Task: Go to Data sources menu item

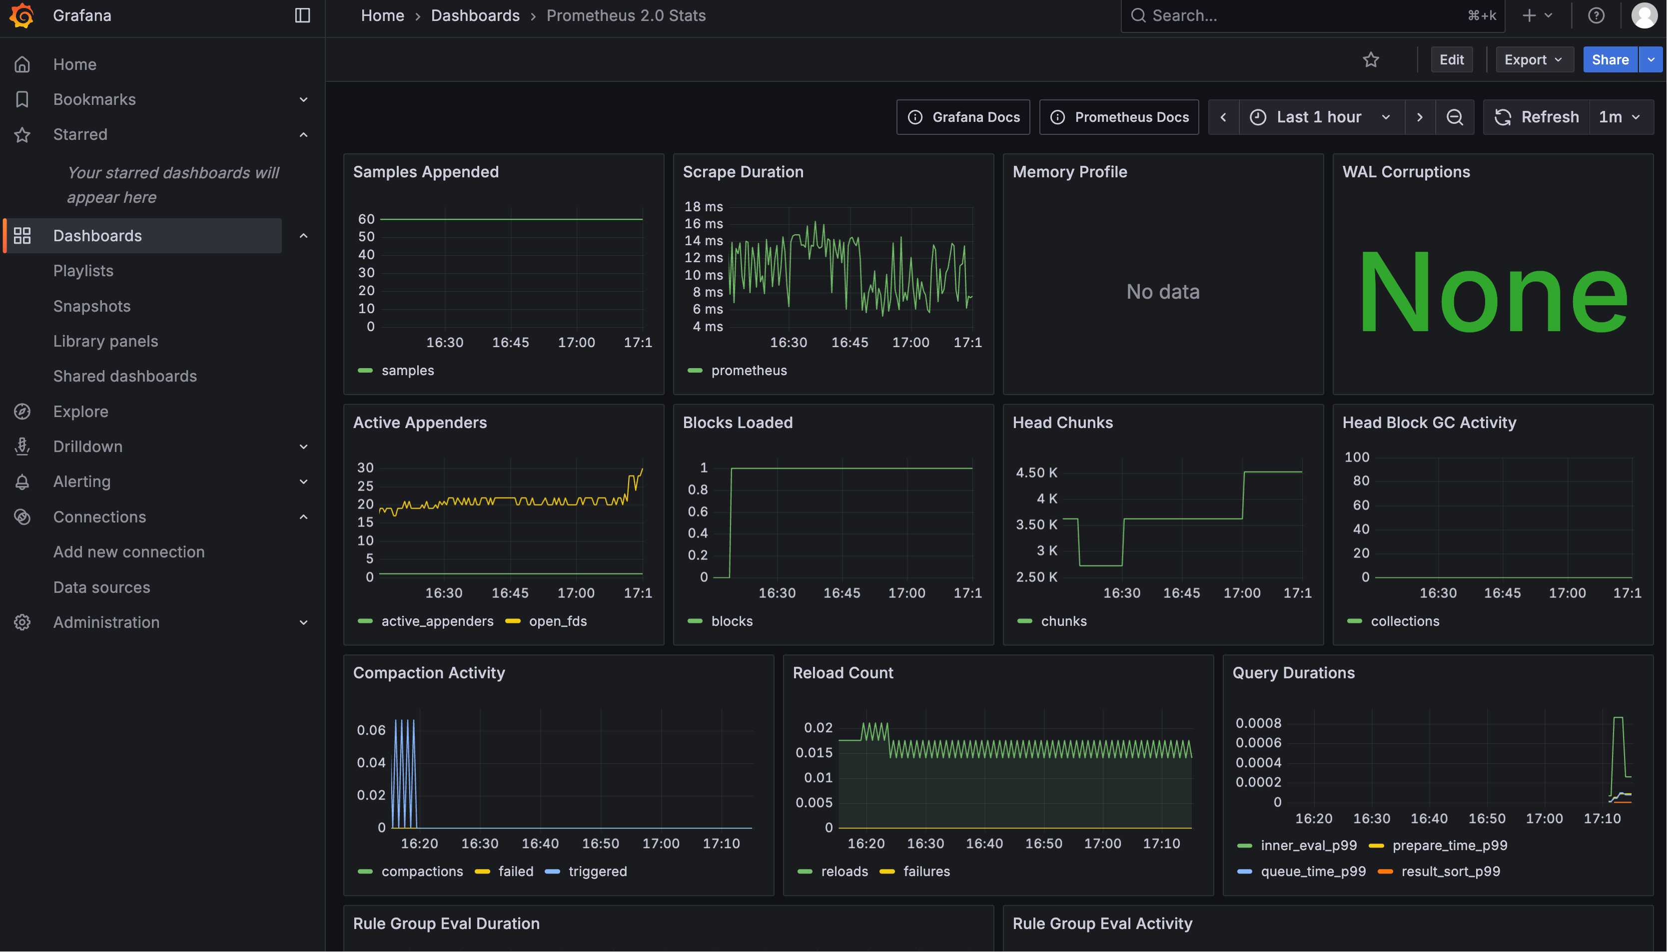Action: tap(101, 587)
